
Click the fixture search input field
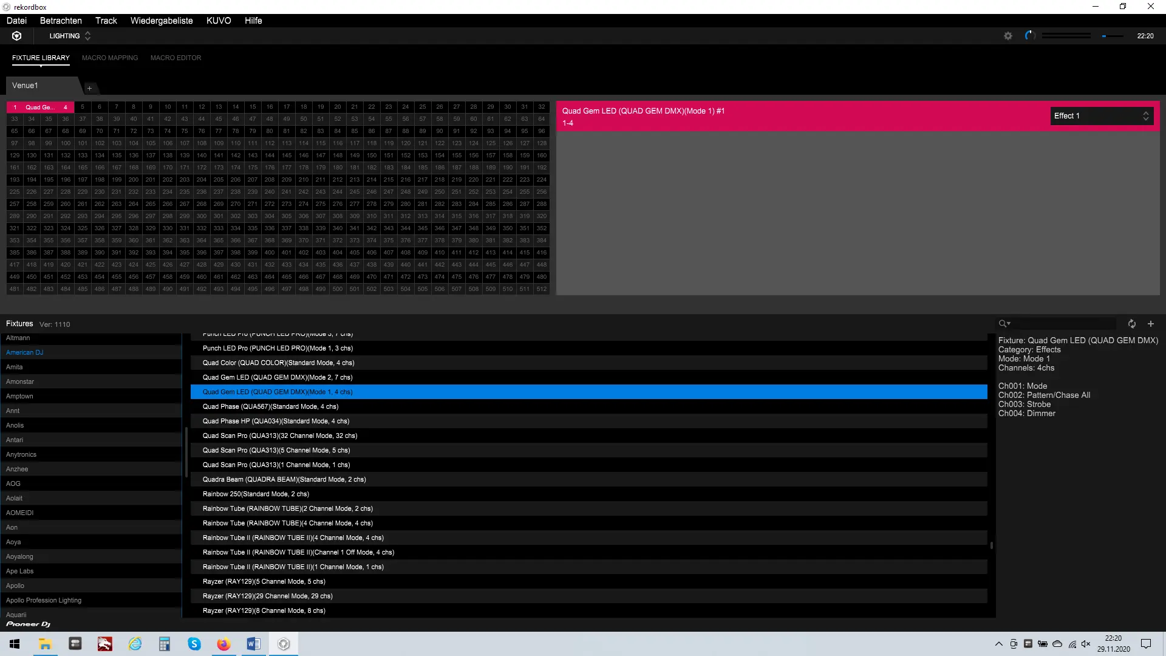pos(1063,324)
